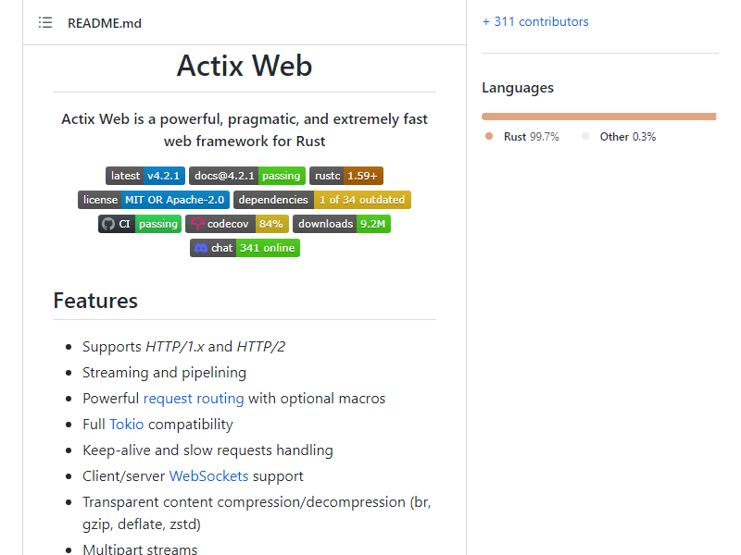Open the + 311 contributors link
This screenshot has height=555, width=741.
point(535,21)
